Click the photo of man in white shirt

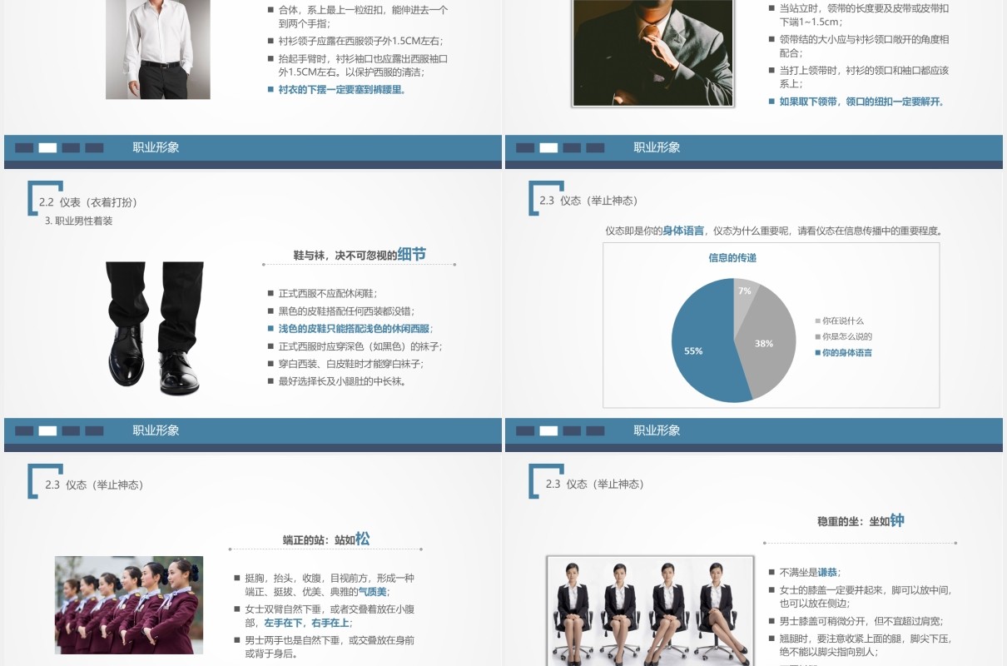pos(158,49)
